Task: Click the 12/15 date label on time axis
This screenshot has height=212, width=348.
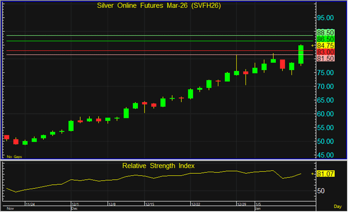Action: (x=150, y=204)
